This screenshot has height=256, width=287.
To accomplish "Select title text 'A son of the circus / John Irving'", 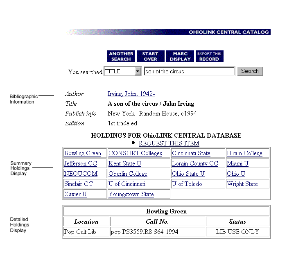I will [x=151, y=104].
